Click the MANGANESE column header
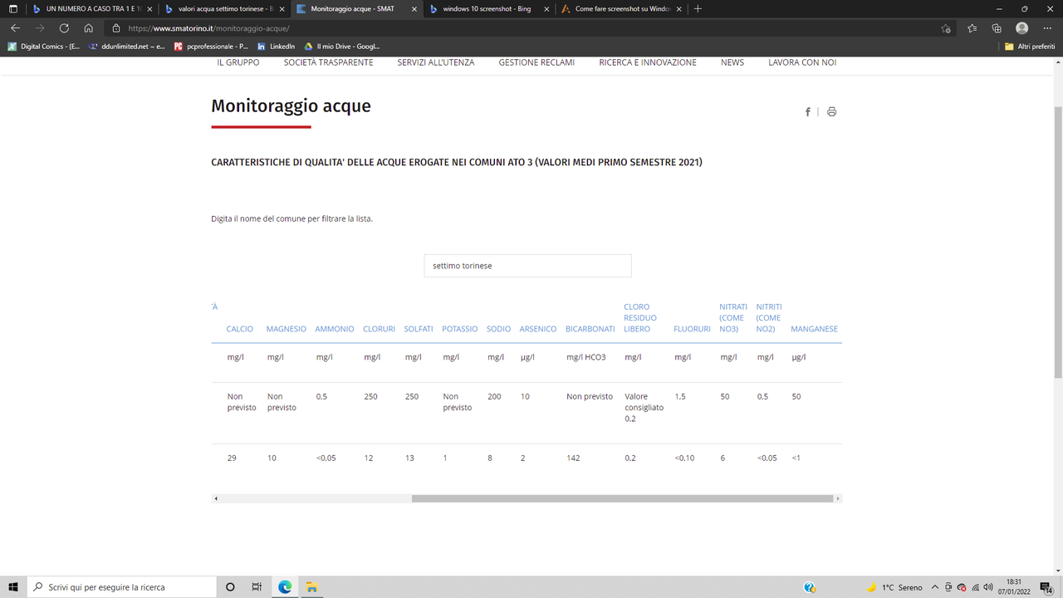1063x598 pixels. pyautogui.click(x=814, y=329)
